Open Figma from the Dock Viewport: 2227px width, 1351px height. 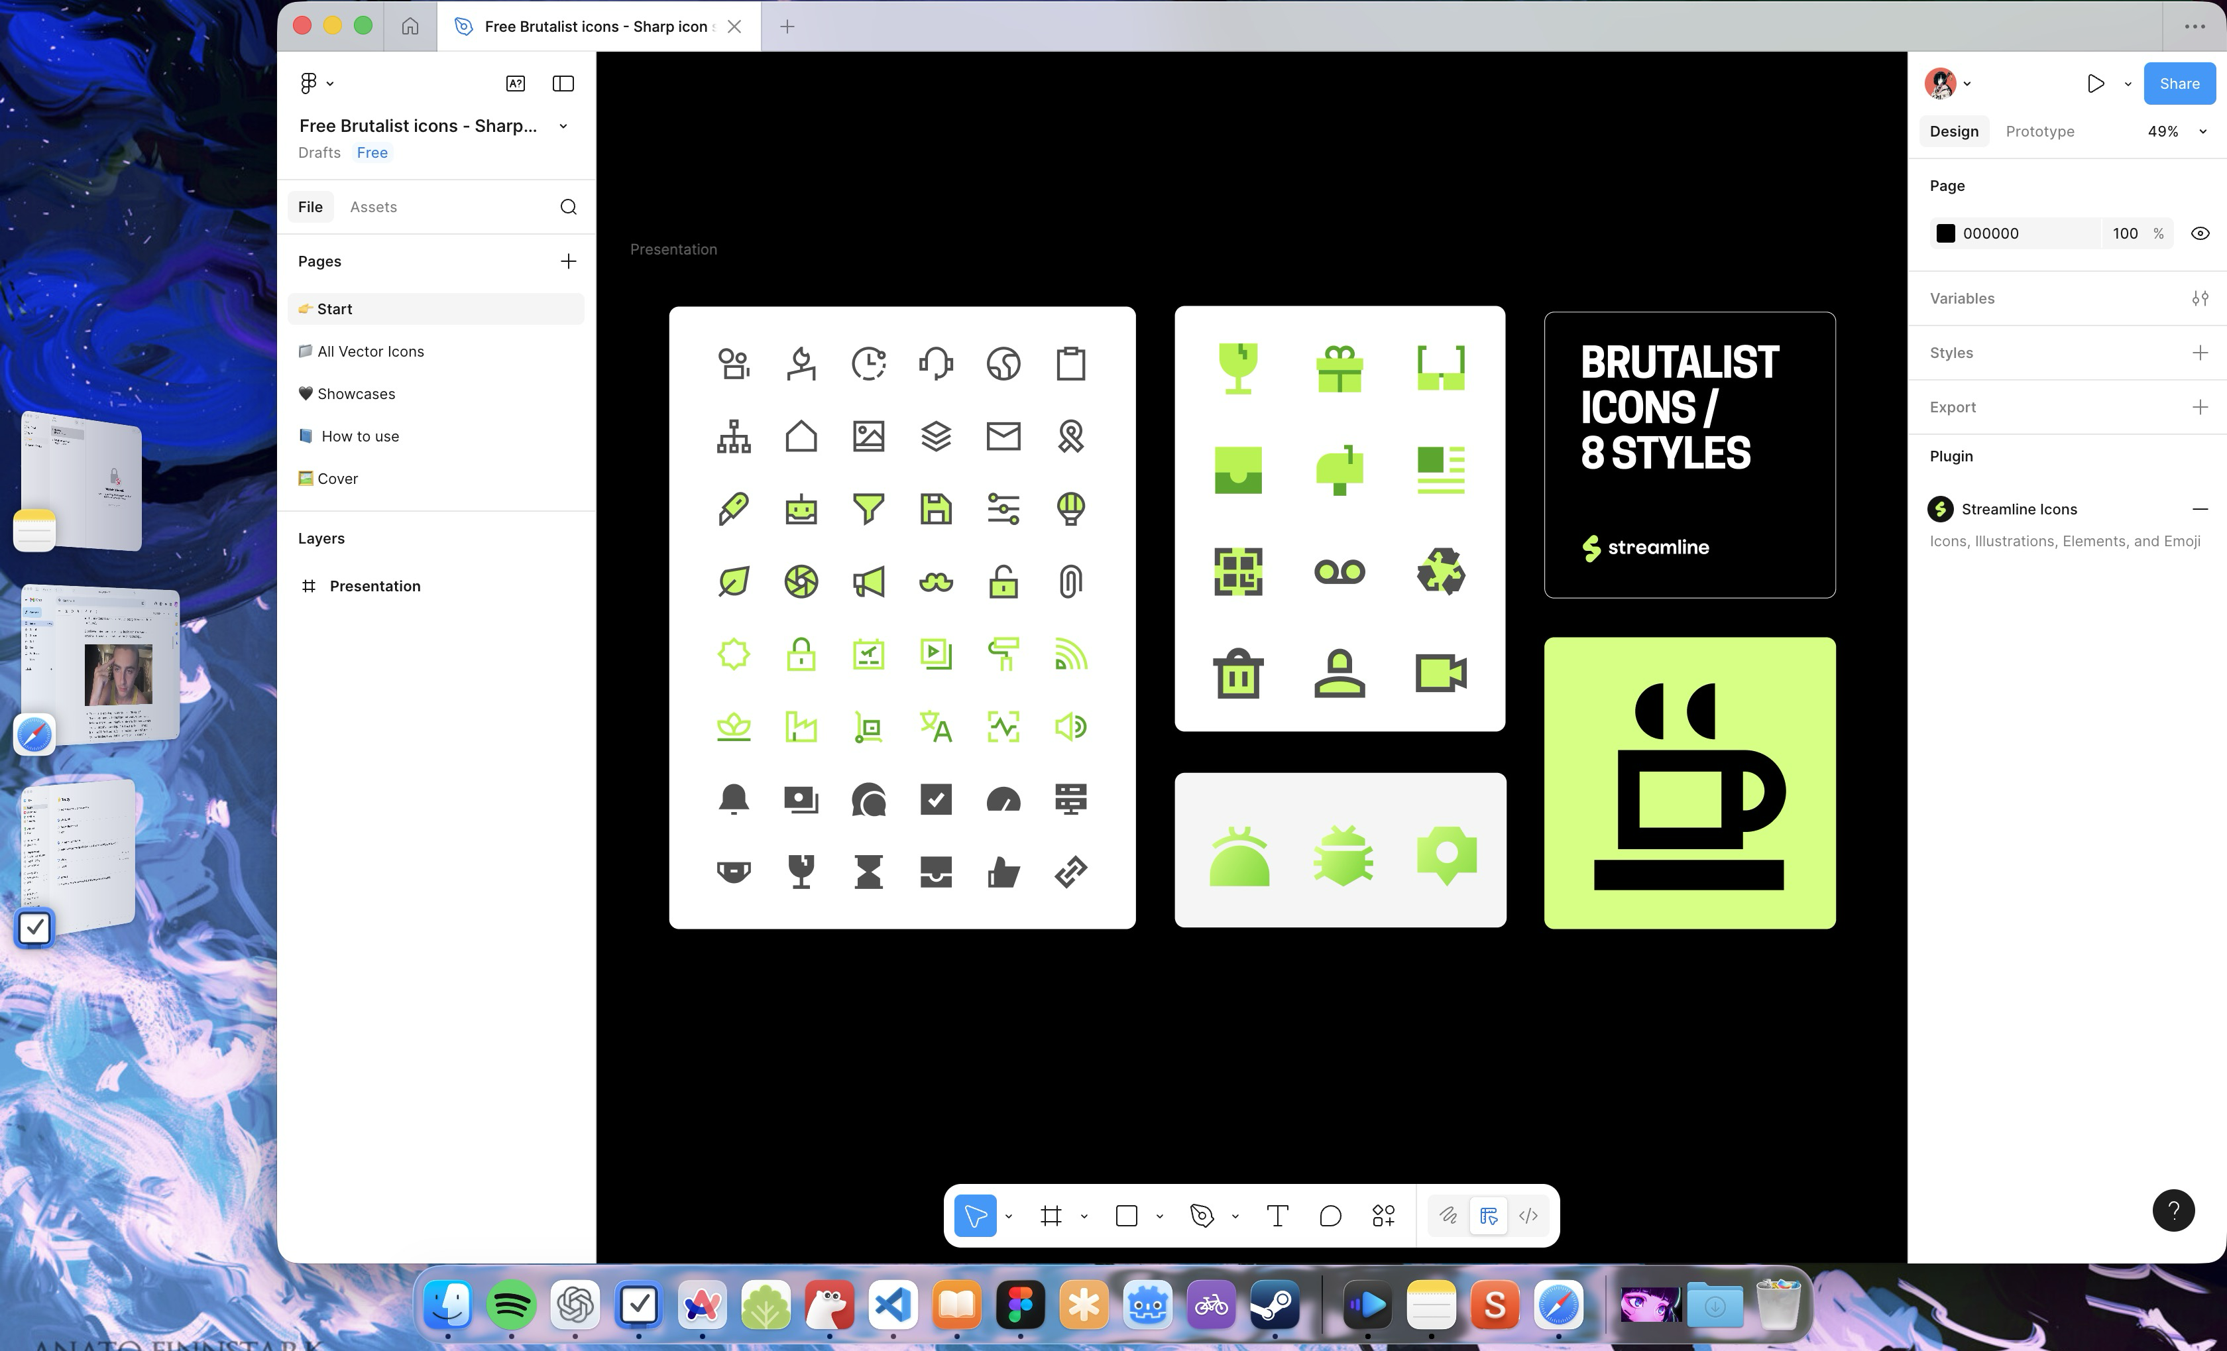pyautogui.click(x=1021, y=1304)
